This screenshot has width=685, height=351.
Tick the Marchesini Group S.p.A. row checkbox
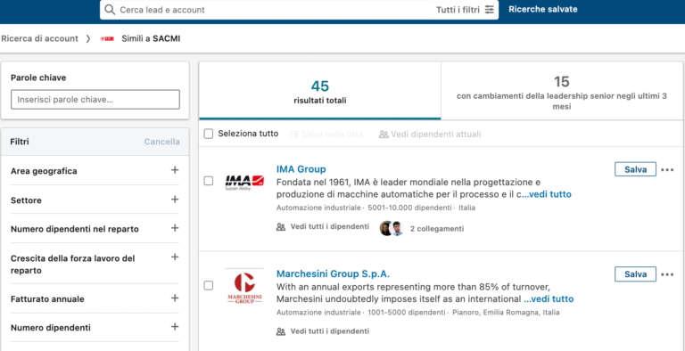click(209, 285)
